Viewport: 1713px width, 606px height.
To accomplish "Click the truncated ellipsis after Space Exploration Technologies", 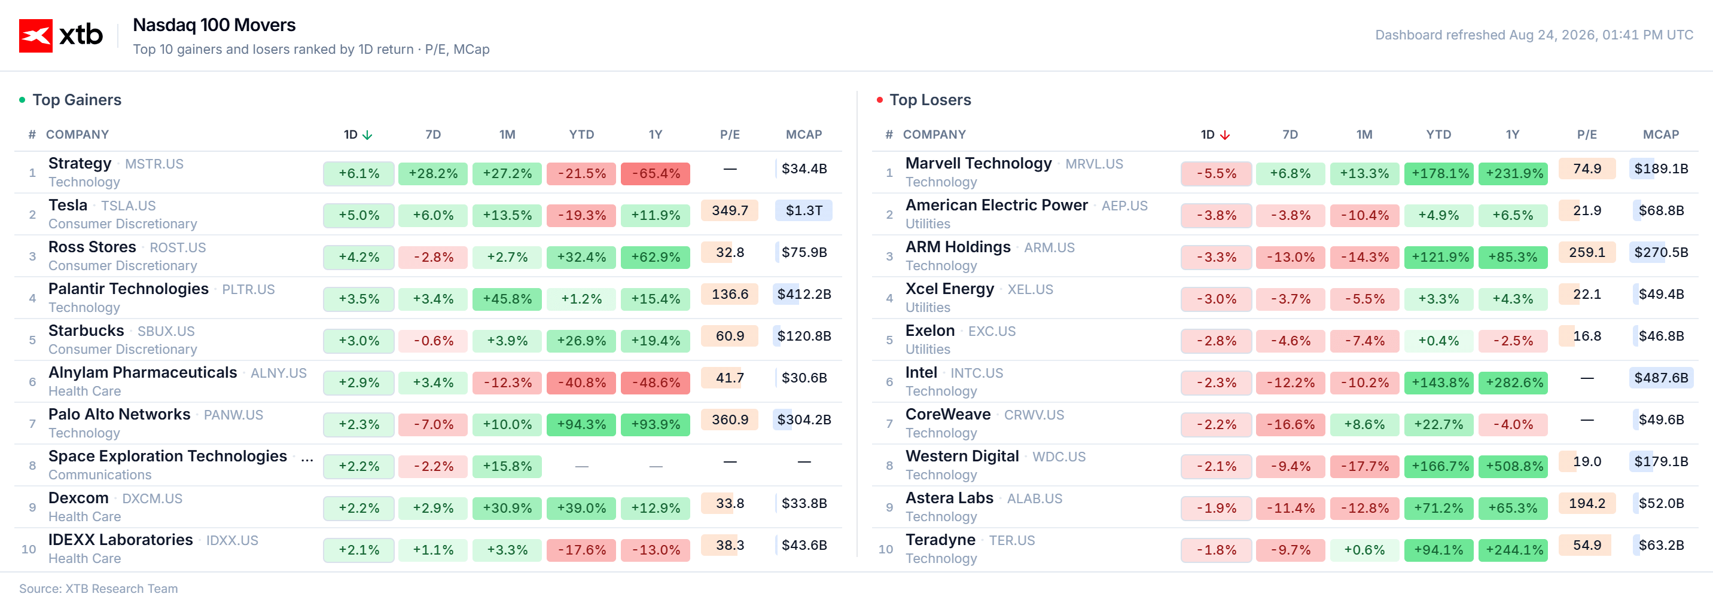I will [x=307, y=457].
